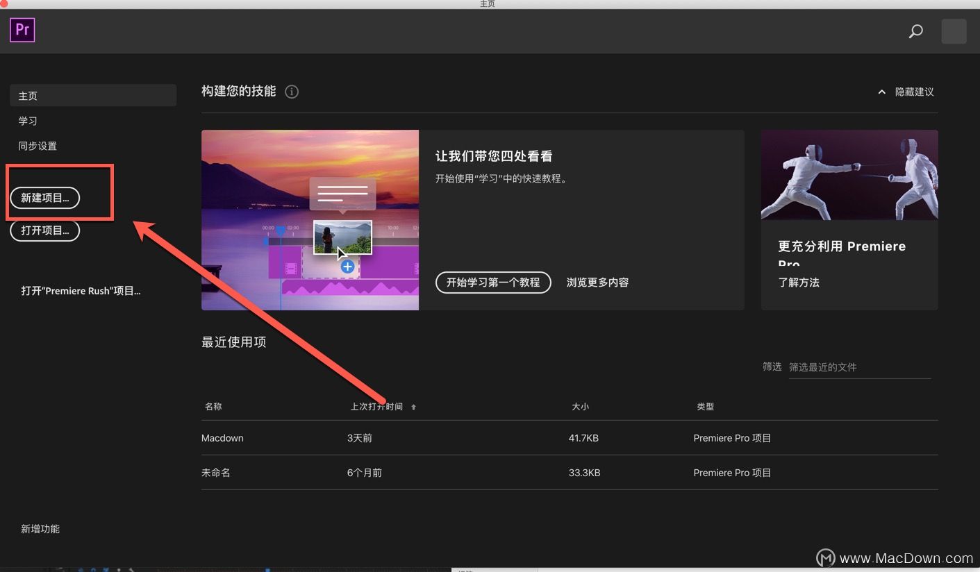Screen dimensions: 980x572
Task: Sort by the 大小 column header
Action: [580, 407]
